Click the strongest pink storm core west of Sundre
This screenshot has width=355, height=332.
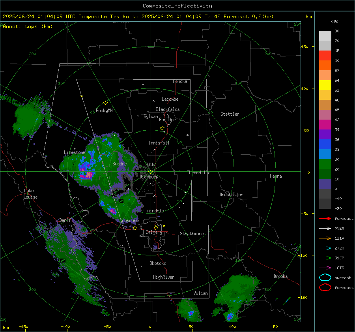89,175
